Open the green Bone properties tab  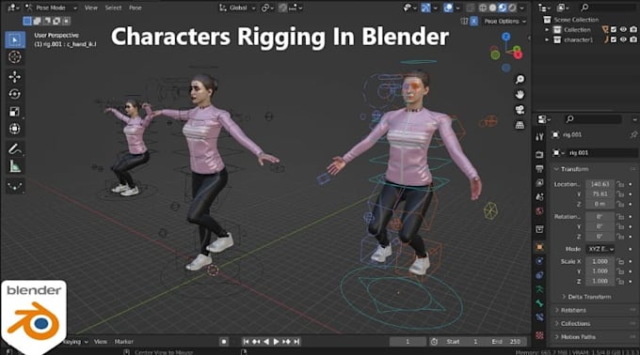539,303
